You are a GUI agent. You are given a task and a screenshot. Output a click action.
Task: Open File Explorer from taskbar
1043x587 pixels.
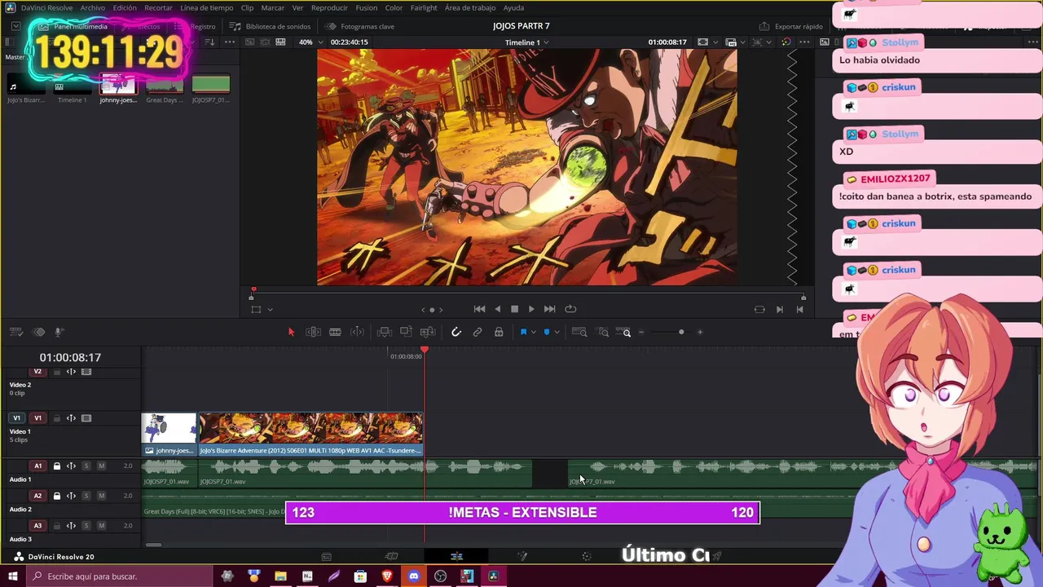(x=280, y=576)
